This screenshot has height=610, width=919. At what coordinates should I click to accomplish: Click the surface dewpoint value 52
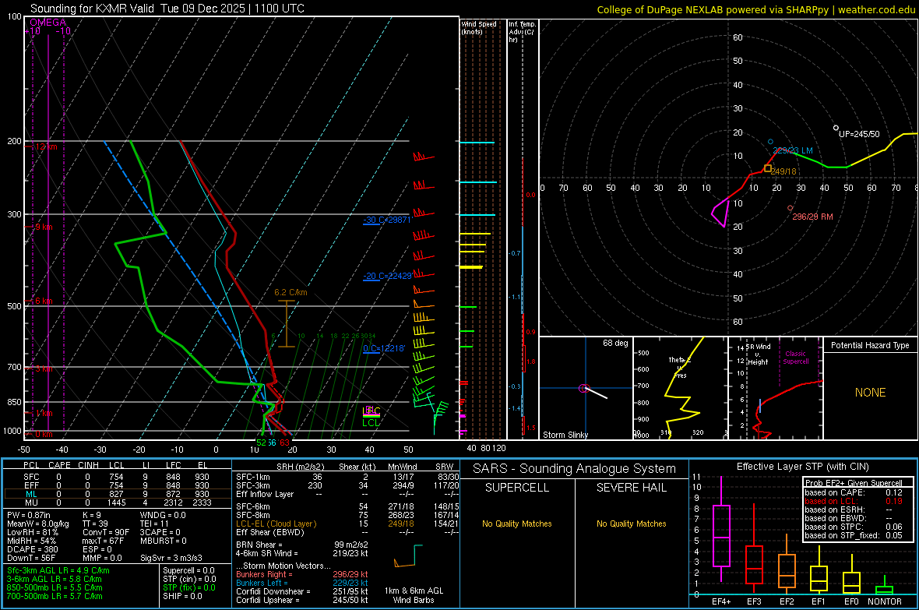tap(261, 443)
